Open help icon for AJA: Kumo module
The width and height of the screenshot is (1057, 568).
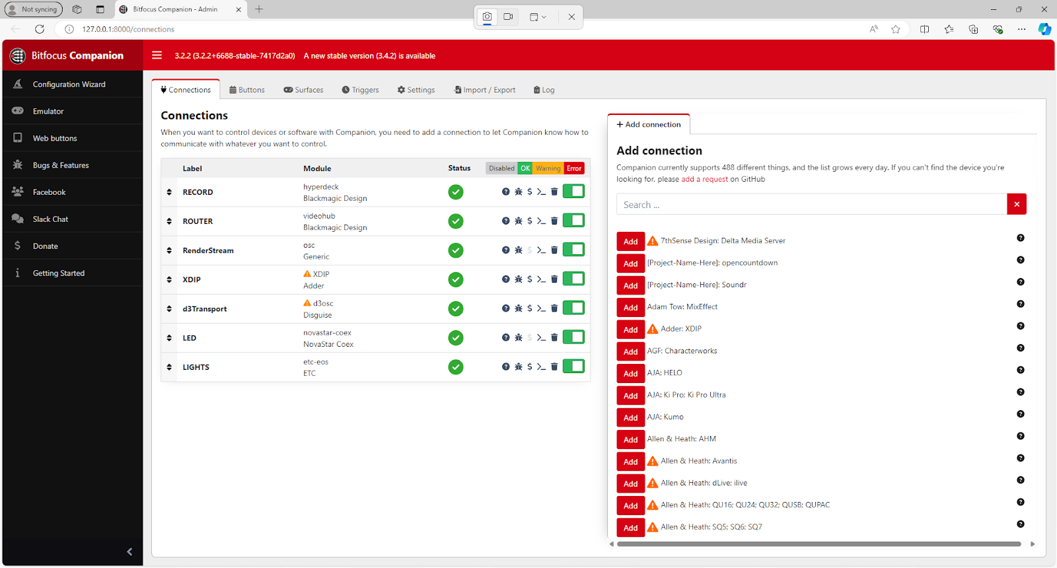(x=1021, y=414)
